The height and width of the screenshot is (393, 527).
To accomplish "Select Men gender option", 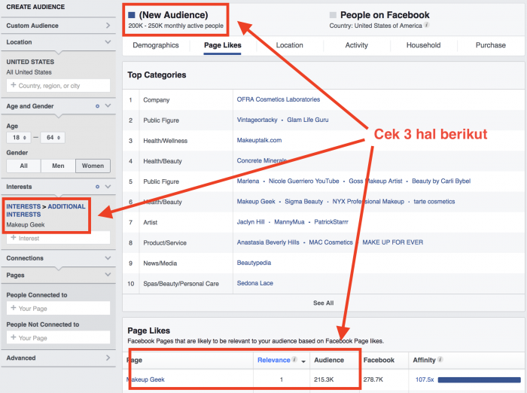I will tap(57, 166).
